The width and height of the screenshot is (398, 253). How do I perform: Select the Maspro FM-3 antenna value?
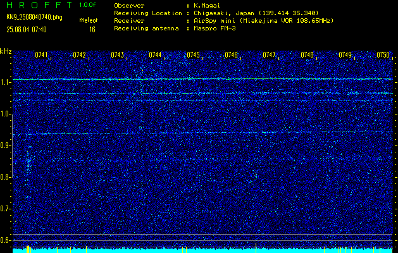tap(215, 28)
